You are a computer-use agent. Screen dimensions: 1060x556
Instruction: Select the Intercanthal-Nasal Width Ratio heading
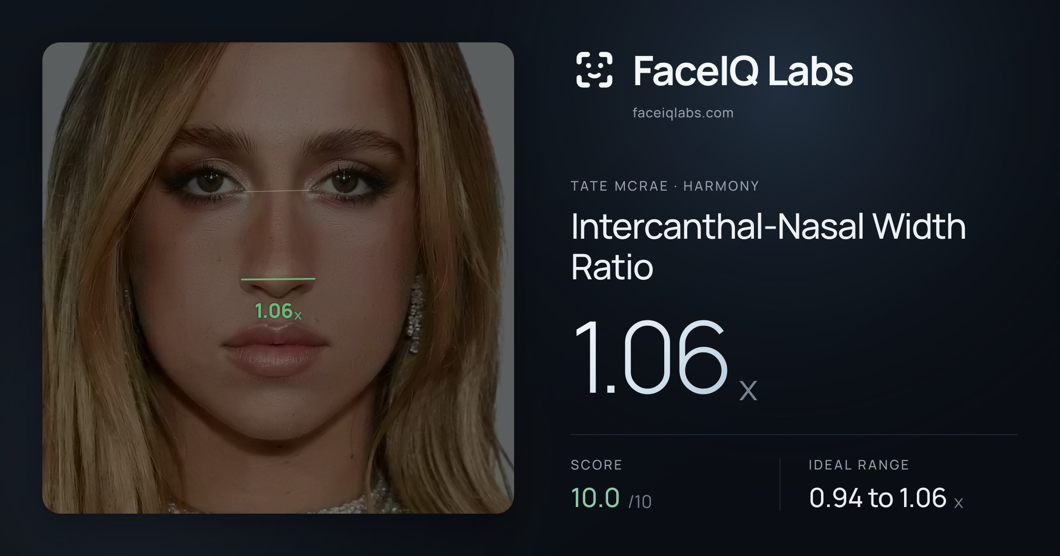coord(768,246)
